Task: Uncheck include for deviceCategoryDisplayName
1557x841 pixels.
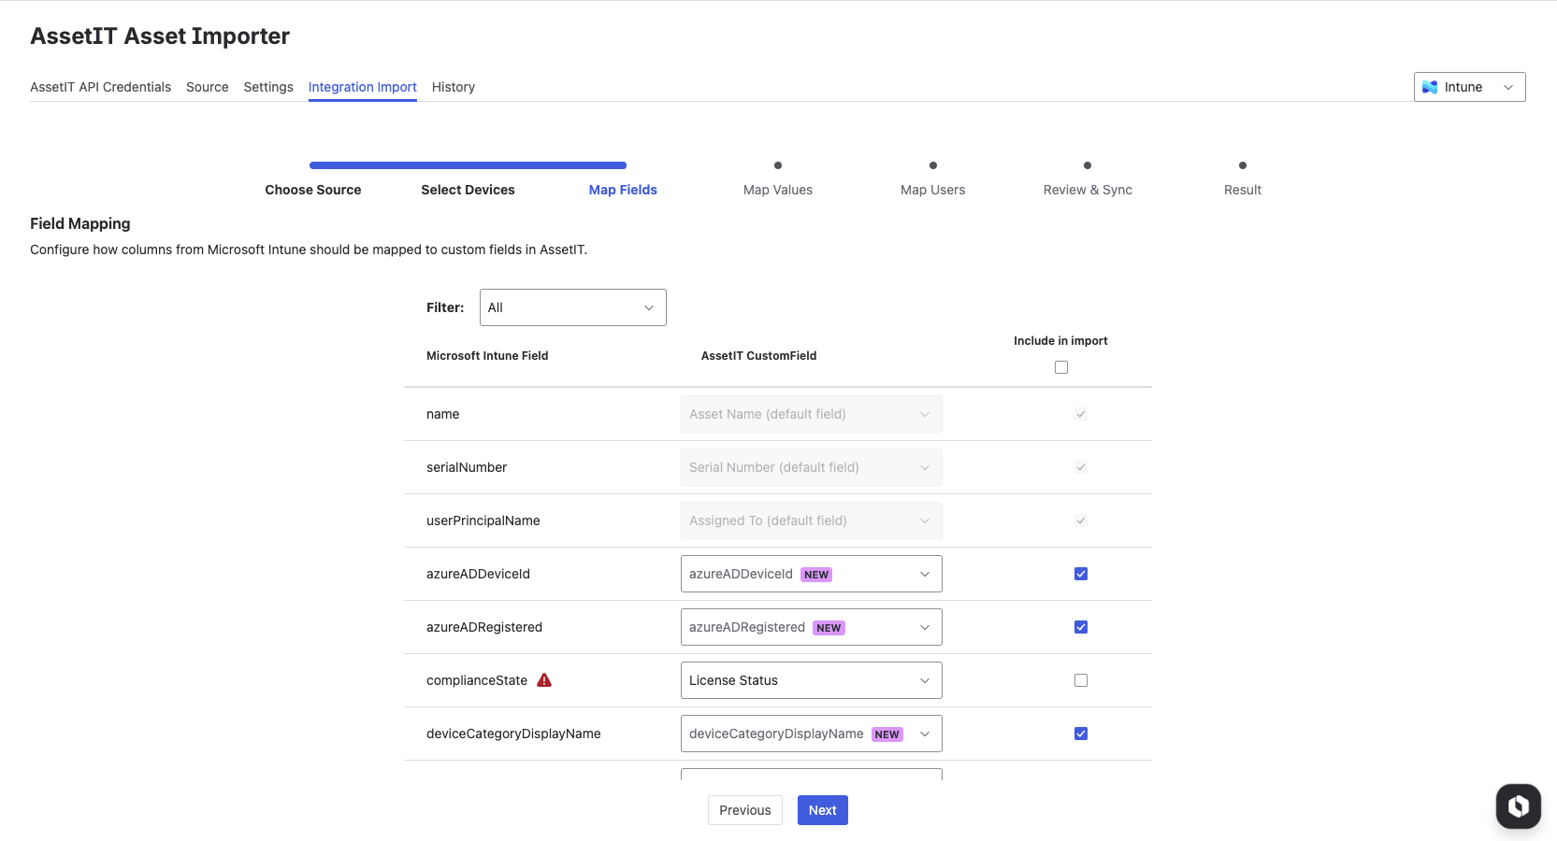Action: click(x=1081, y=734)
